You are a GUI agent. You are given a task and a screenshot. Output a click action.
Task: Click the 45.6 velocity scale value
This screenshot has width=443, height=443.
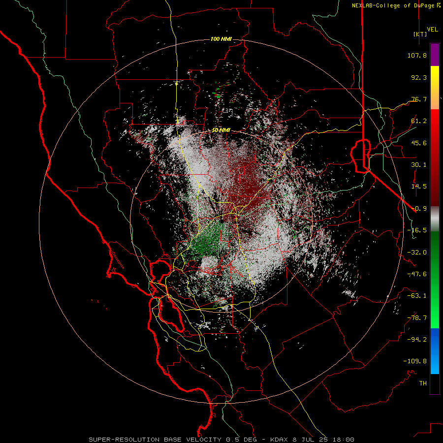[419, 143]
